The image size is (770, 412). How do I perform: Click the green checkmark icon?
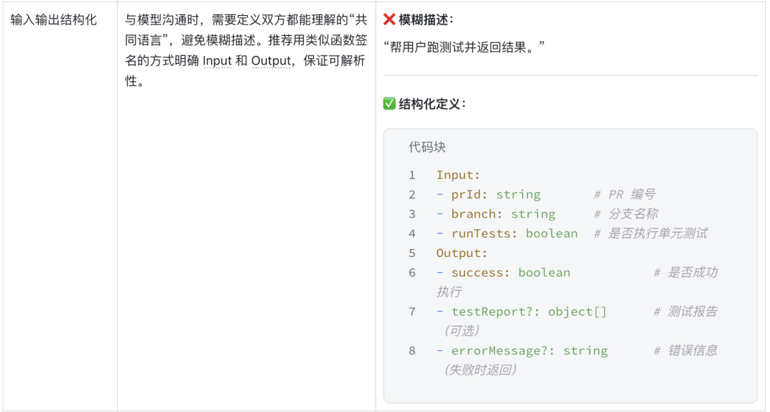389,103
